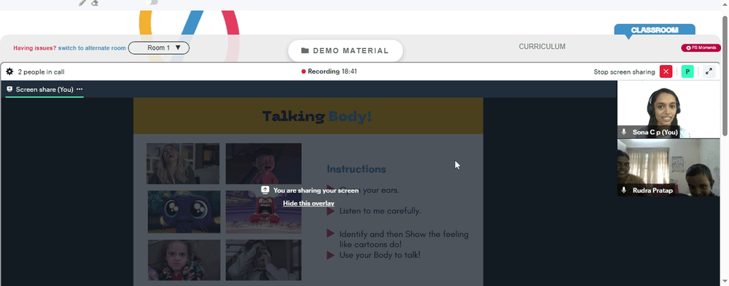Open the three-dot menu on Screen share tab
The image size is (729, 286).
[79, 89]
